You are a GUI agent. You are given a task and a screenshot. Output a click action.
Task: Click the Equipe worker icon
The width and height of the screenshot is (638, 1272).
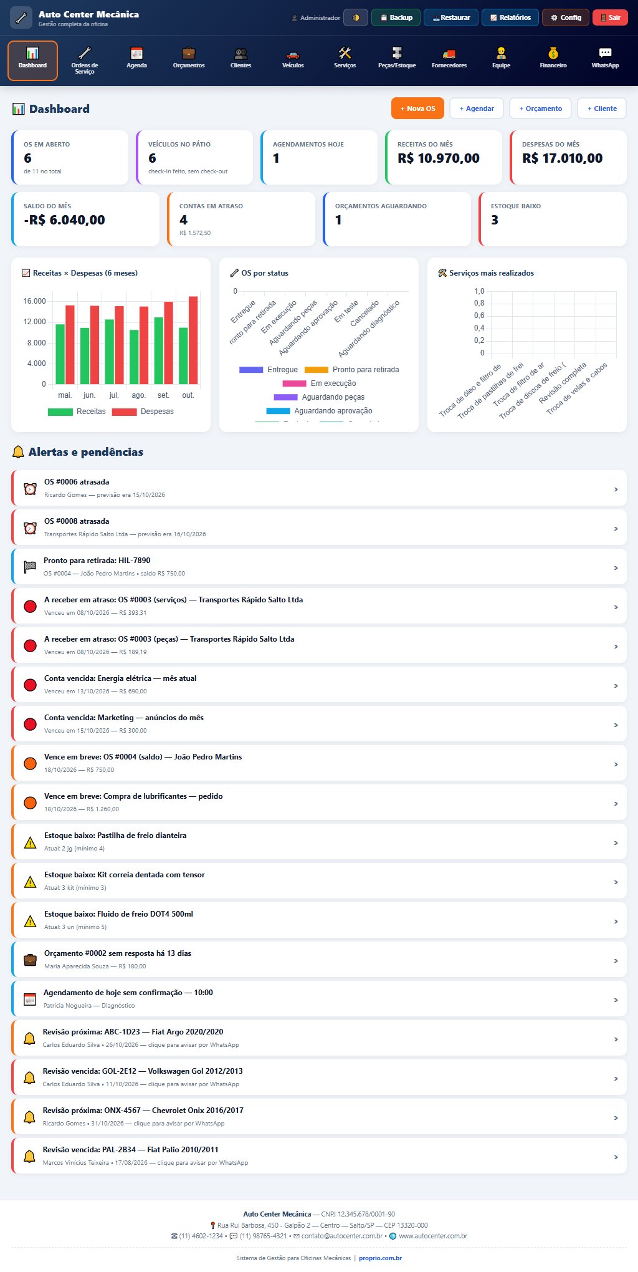pyautogui.click(x=501, y=53)
